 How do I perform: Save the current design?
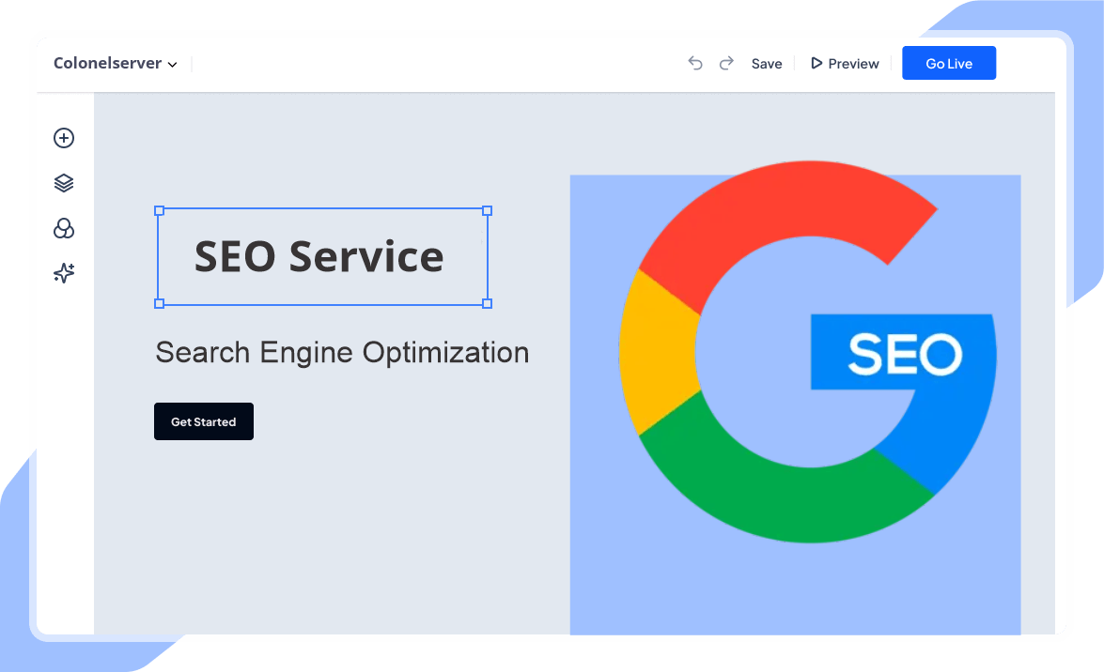pos(767,63)
